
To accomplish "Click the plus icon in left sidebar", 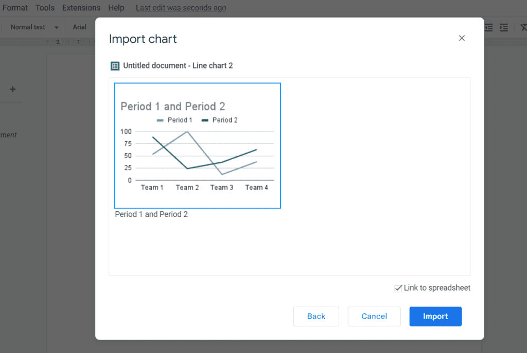I will pos(13,89).
